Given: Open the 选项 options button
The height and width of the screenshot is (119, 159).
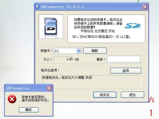Looking at the screenshot, I should (126, 71).
